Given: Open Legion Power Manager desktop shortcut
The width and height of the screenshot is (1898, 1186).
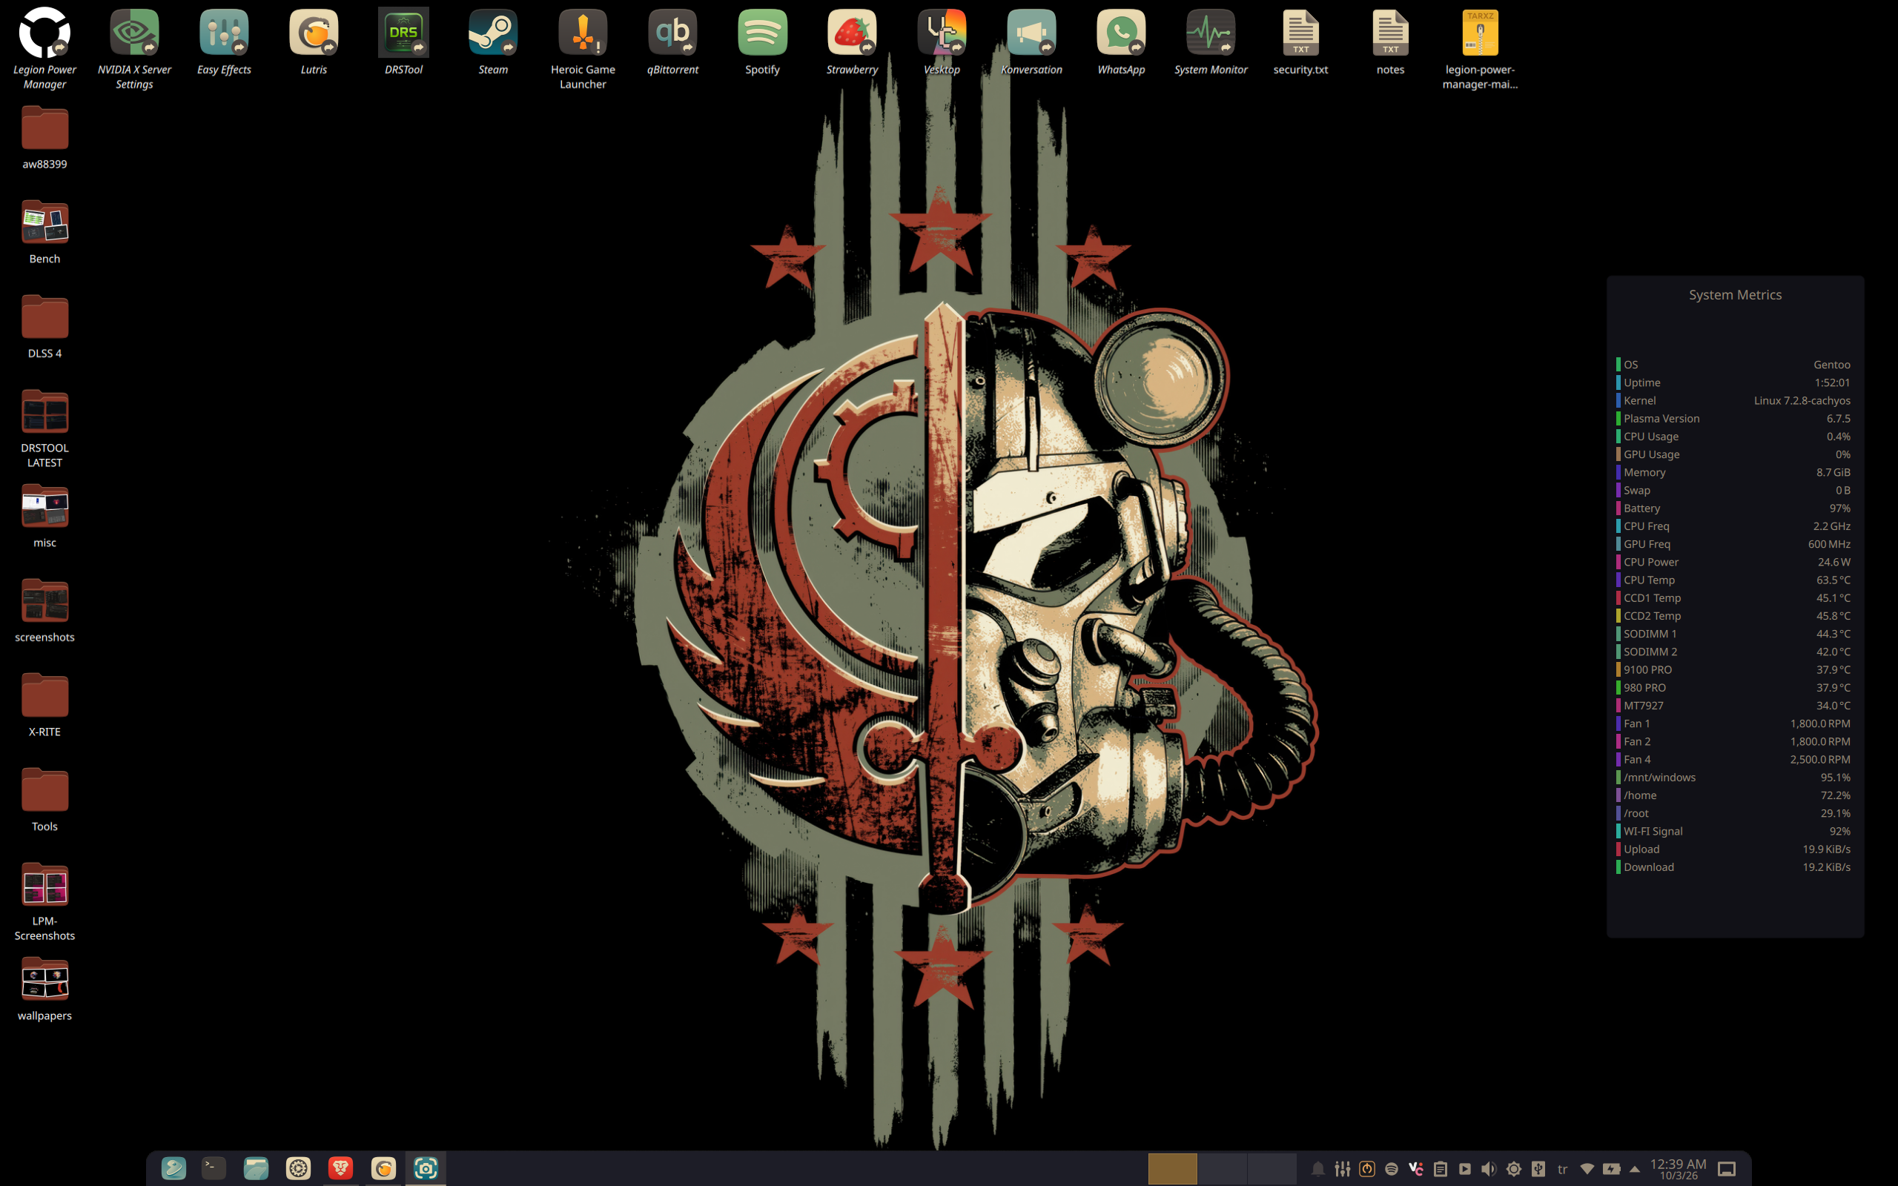Looking at the screenshot, I should point(44,33).
